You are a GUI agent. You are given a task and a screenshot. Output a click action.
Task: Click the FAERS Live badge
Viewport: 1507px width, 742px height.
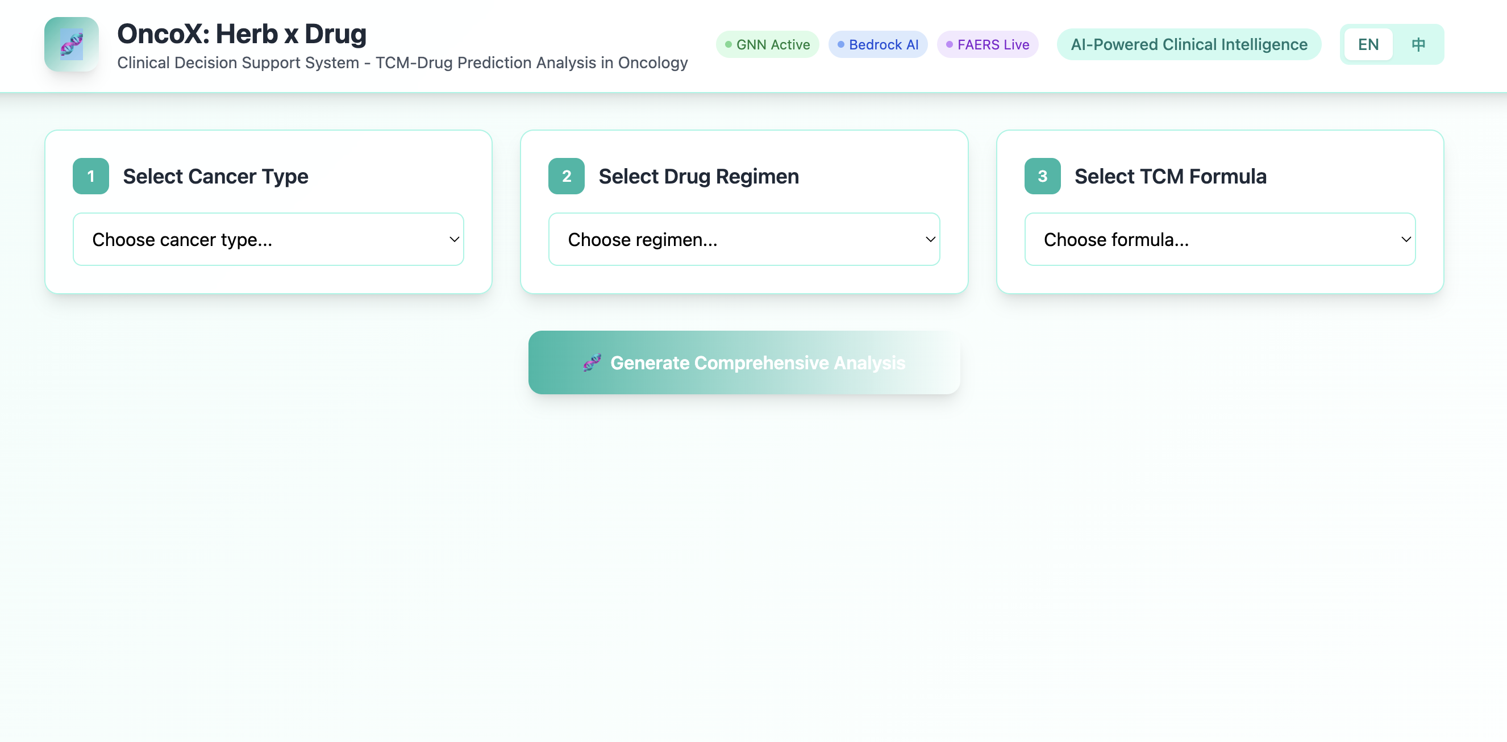coord(988,44)
